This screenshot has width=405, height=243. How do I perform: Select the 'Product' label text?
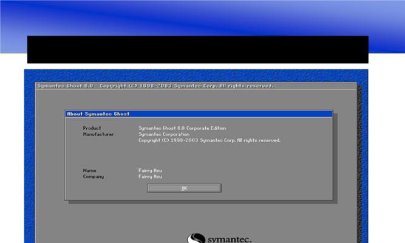click(x=92, y=128)
